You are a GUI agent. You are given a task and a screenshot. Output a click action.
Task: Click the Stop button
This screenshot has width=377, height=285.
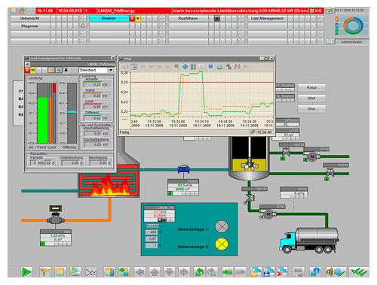pyautogui.click(x=311, y=109)
